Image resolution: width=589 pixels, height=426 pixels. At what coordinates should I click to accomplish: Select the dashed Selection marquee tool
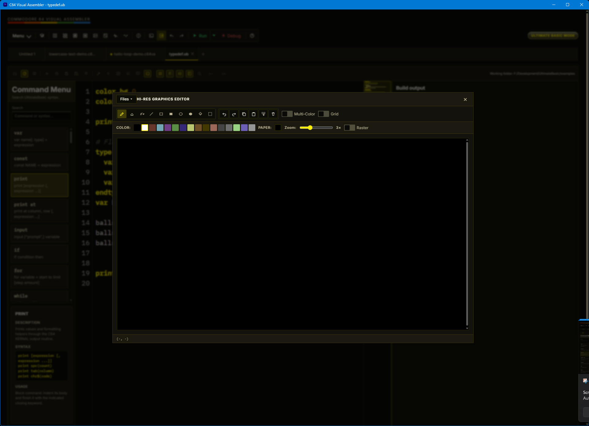210,114
